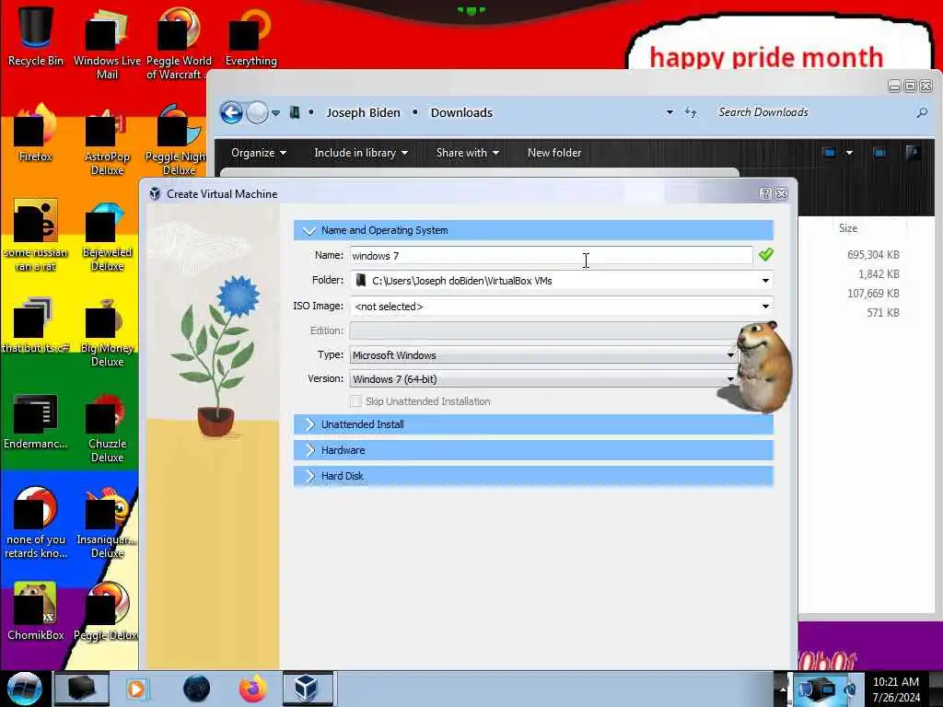This screenshot has width=943, height=707.
Task: Open Insaniquarium Deluxe desktop icon
Action: pyautogui.click(x=107, y=523)
